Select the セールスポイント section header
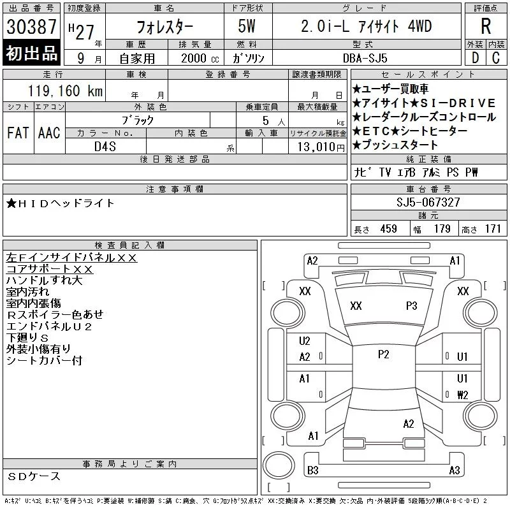This screenshot has height=510, width=510. click(428, 75)
